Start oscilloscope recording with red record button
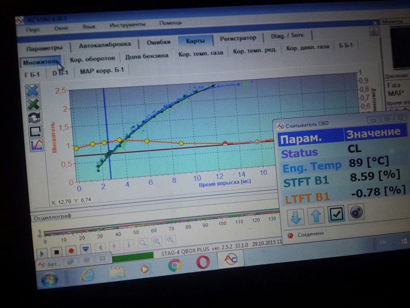The height and width of the screenshot is (308, 410). pos(71,251)
